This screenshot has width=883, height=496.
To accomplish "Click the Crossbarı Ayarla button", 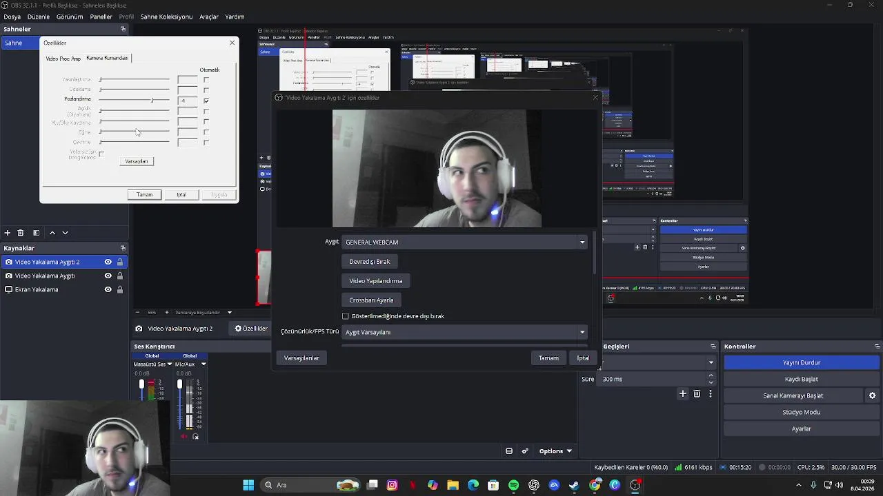I will point(371,300).
